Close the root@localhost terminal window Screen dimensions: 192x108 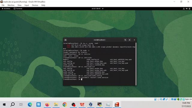134,40
